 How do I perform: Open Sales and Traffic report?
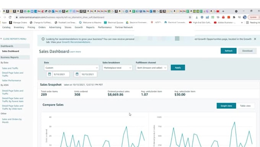pyautogui.click(x=10, y=68)
